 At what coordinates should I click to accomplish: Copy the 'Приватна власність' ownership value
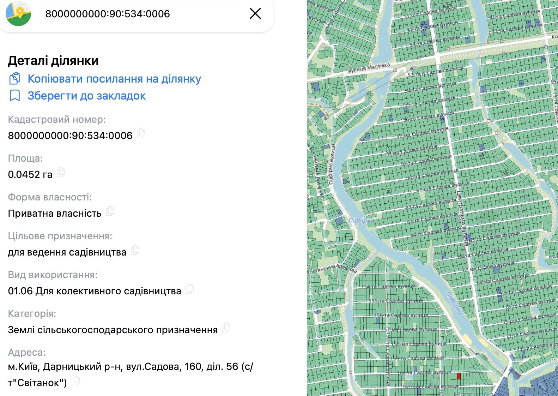click(x=110, y=211)
